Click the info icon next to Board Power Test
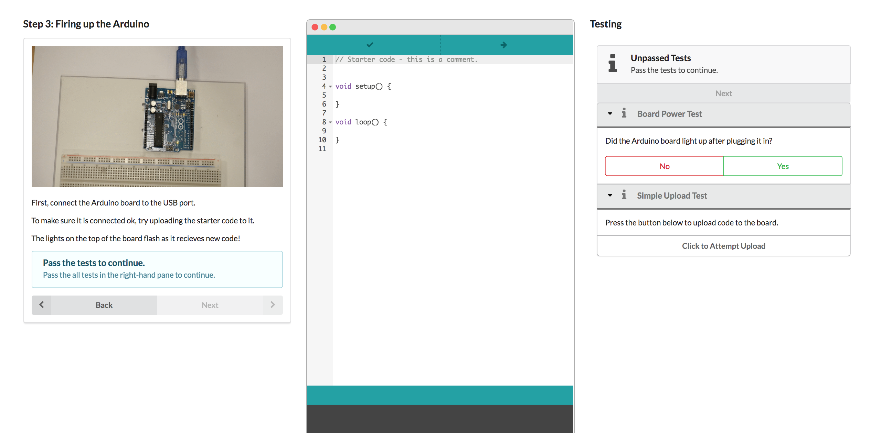Screen dimensions: 881x433 [624, 113]
